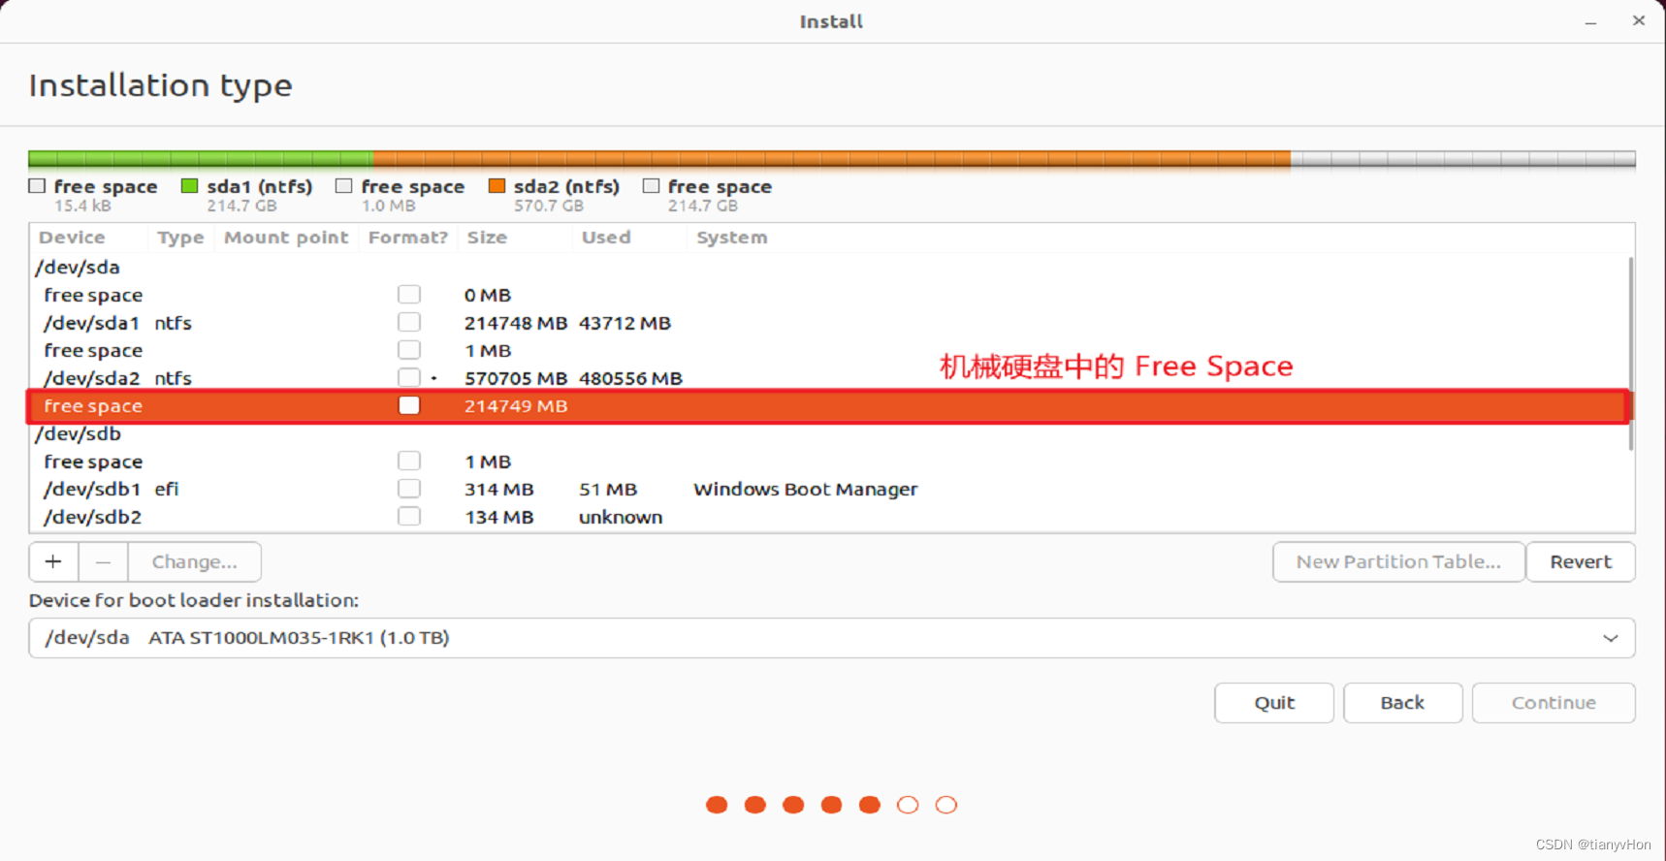Select /dev/sdb1 efi partition row
Image resolution: width=1666 pixels, height=861 pixels.
click(x=830, y=489)
